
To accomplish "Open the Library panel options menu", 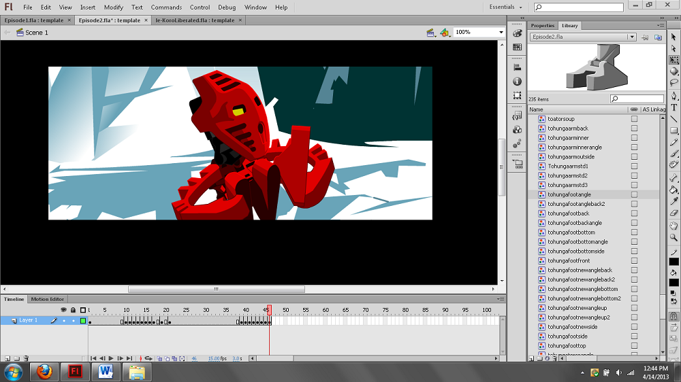I will (x=660, y=26).
